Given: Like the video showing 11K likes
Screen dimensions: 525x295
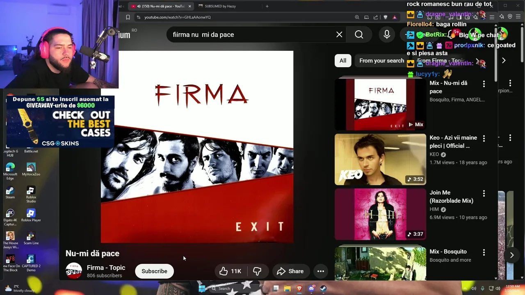Looking at the screenshot, I should click(230, 271).
